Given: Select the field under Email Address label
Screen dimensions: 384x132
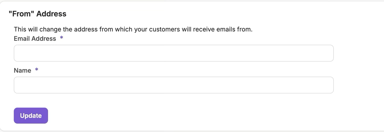Looking at the screenshot, I should pyautogui.click(x=173, y=53).
